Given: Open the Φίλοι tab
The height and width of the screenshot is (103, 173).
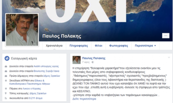Looking at the screenshot, I should click(98, 46).
